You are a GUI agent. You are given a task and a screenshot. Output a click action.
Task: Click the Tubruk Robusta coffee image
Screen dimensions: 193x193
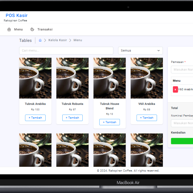72,78
